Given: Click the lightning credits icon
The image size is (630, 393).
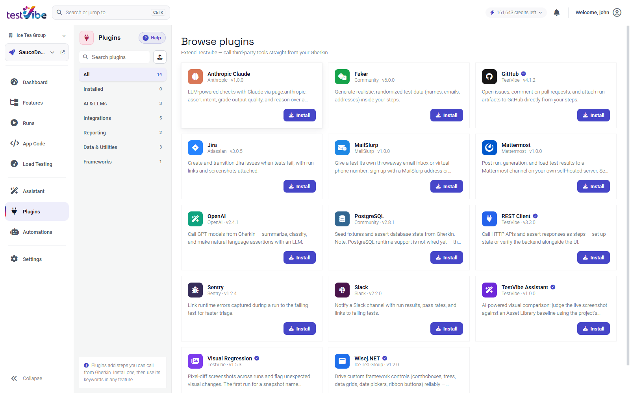Looking at the screenshot, I should point(492,13).
